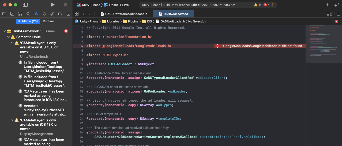Click iOS folder in jump bar
This screenshot has height=146, width=342.
[147, 21]
